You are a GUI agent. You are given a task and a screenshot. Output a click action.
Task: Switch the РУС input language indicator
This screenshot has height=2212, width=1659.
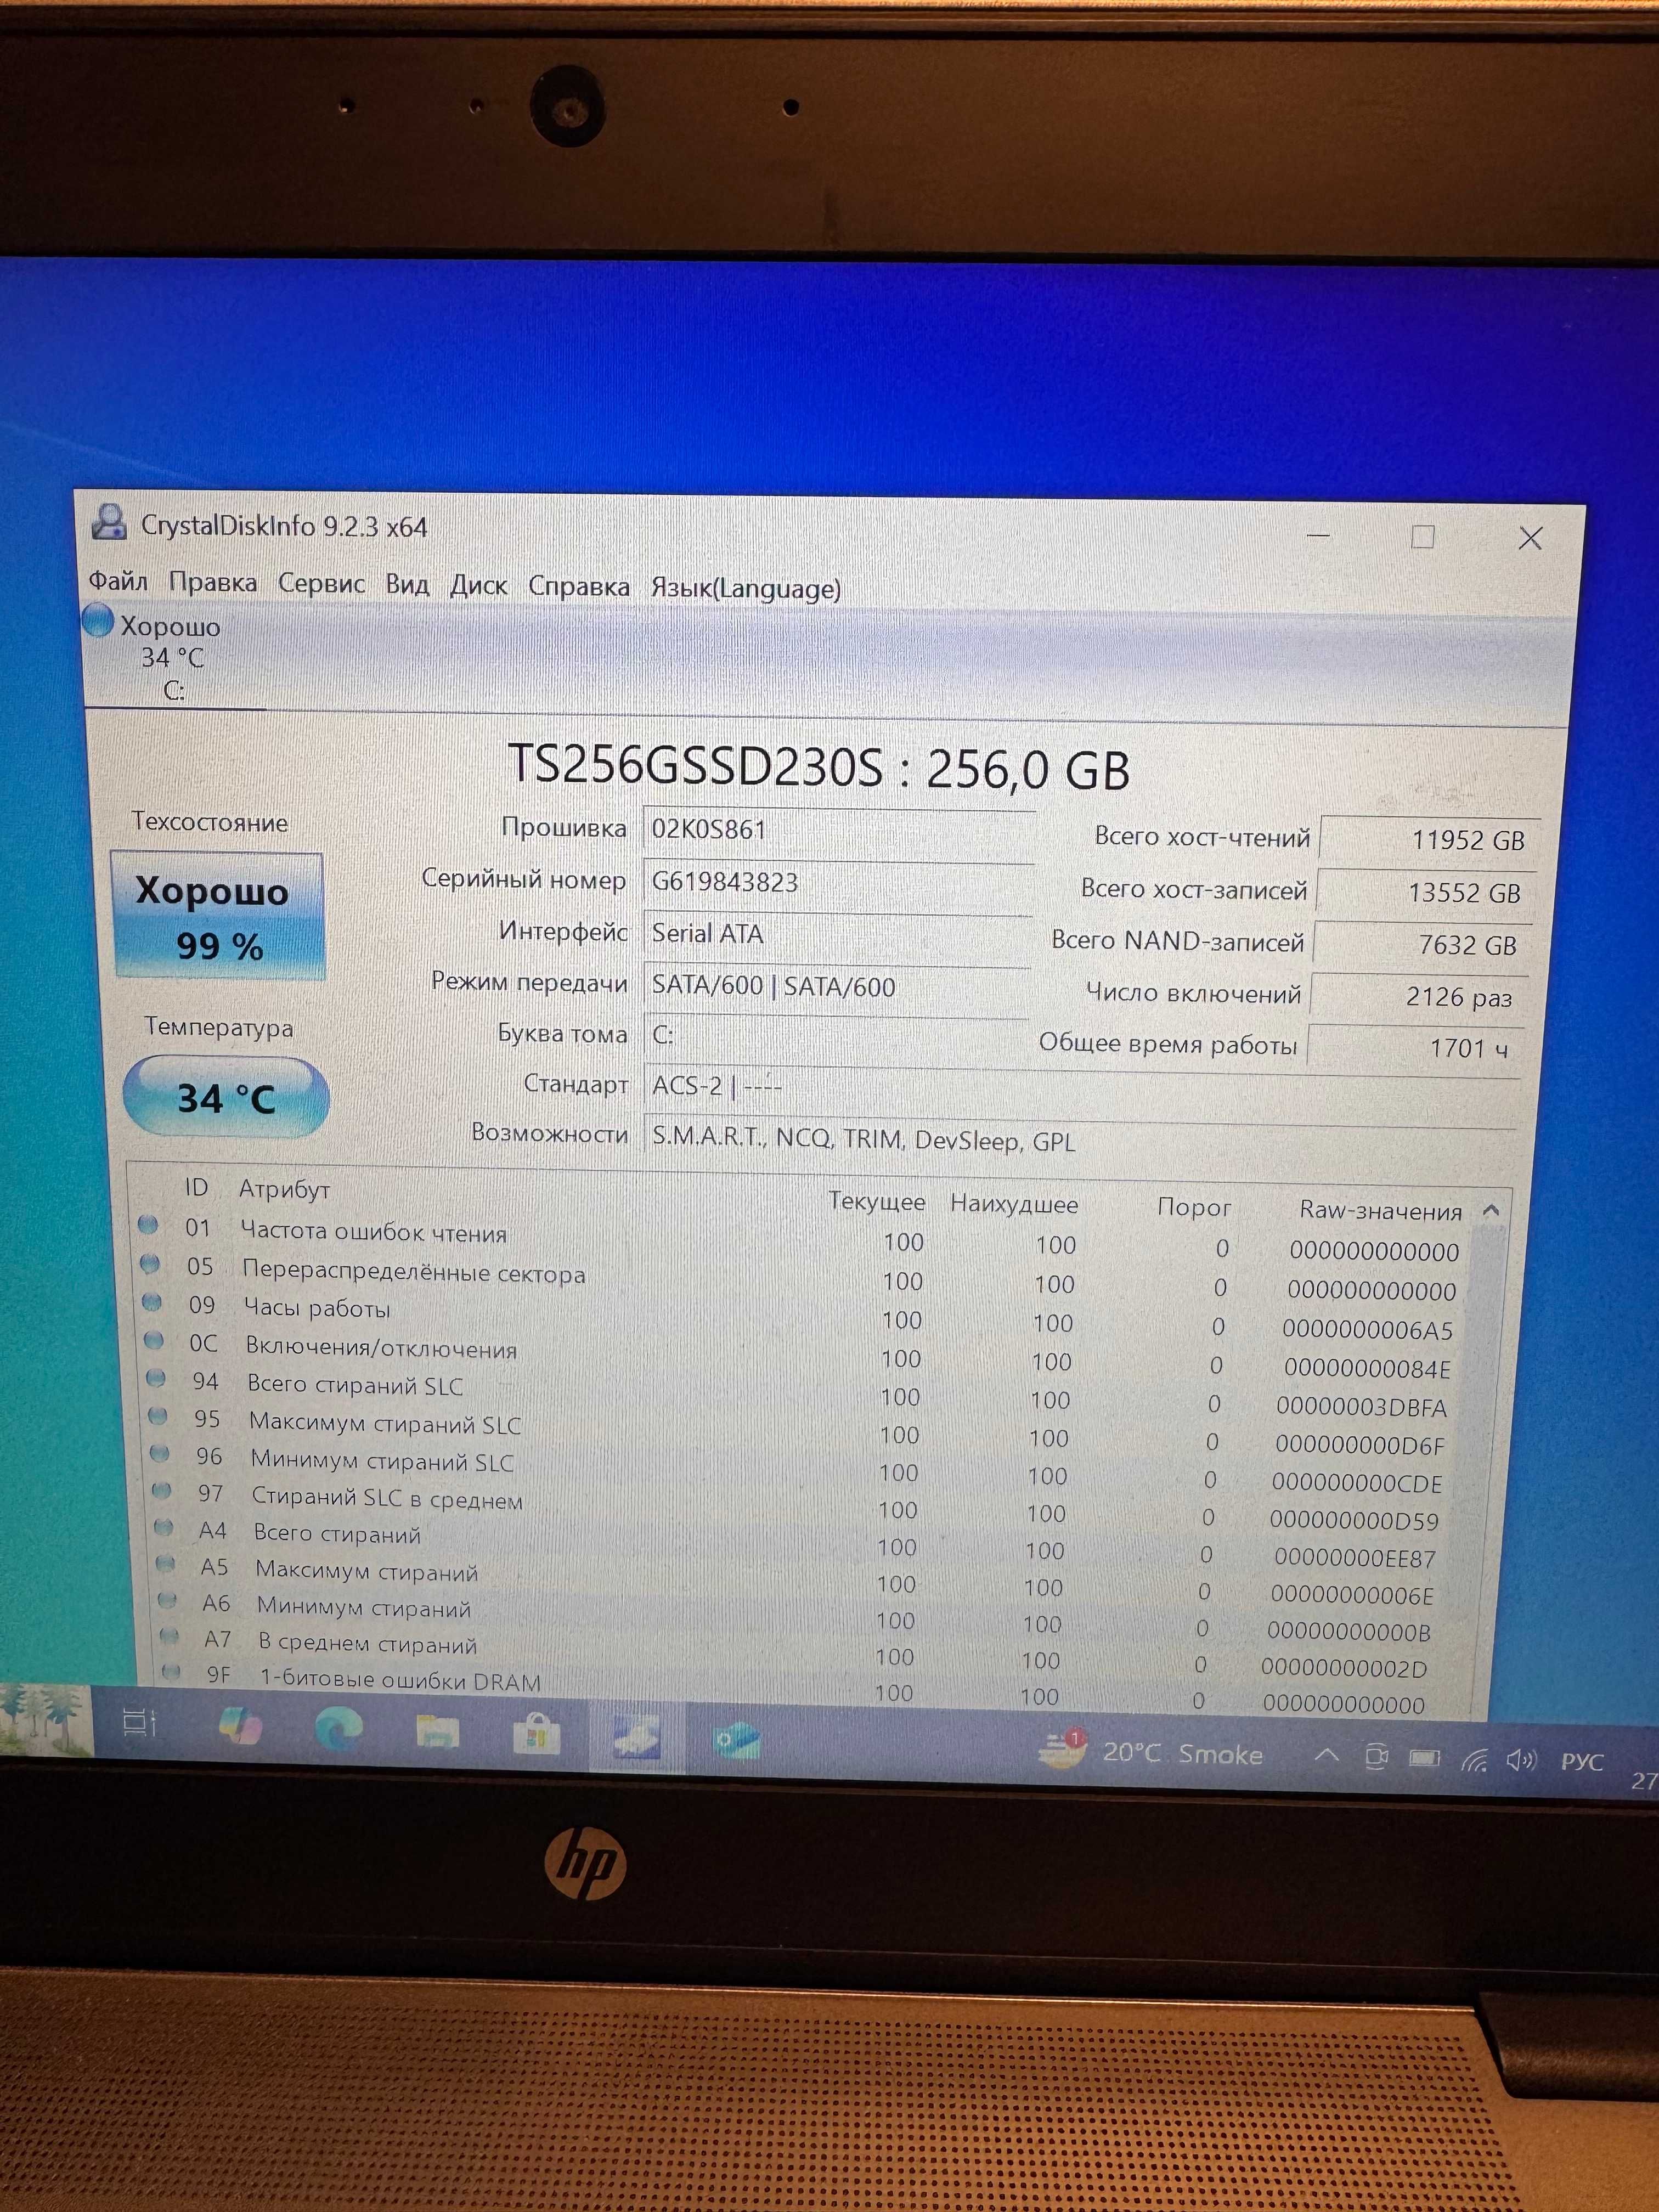tap(1581, 1762)
